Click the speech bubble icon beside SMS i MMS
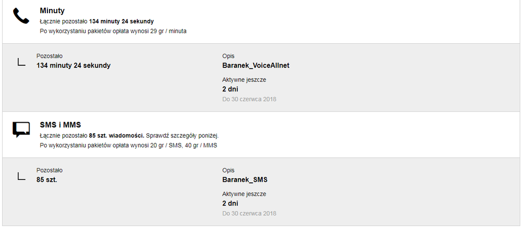The width and height of the screenshot is (527, 235). pos(21,130)
